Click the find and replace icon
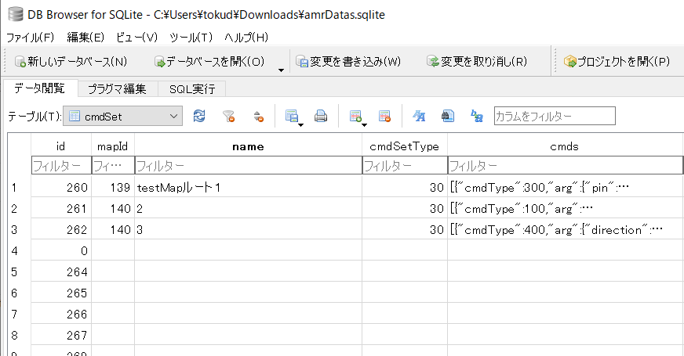 [476, 116]
